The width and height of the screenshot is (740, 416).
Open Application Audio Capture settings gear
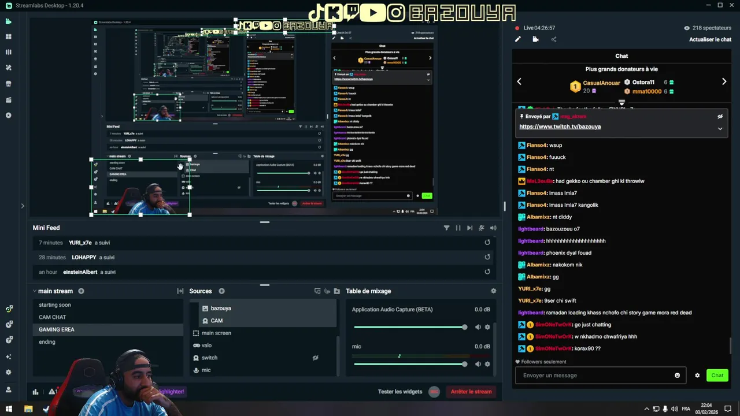tap(487, 327)
